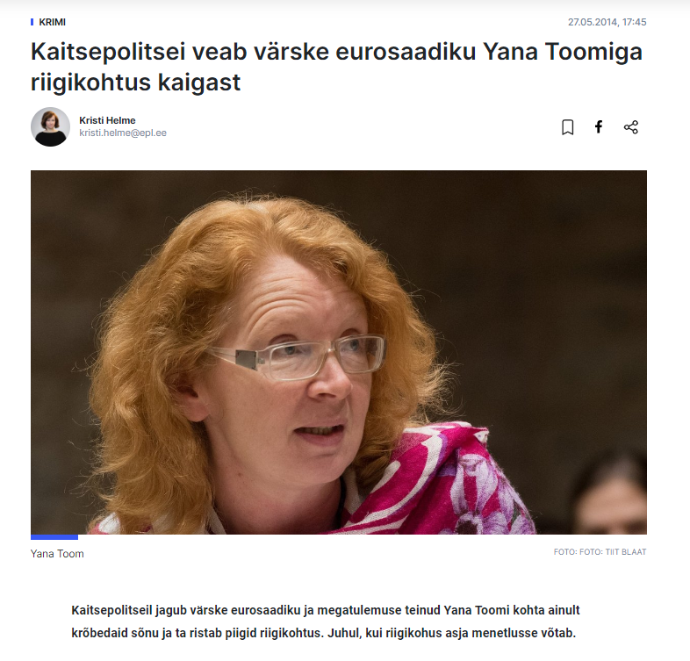Select the 27.05.2014 publication timestamp
This screenshot has width=690, height=661.
tap(607, 22)
